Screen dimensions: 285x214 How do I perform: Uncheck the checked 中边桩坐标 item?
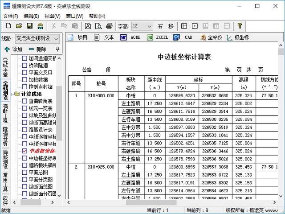point(25,151)
